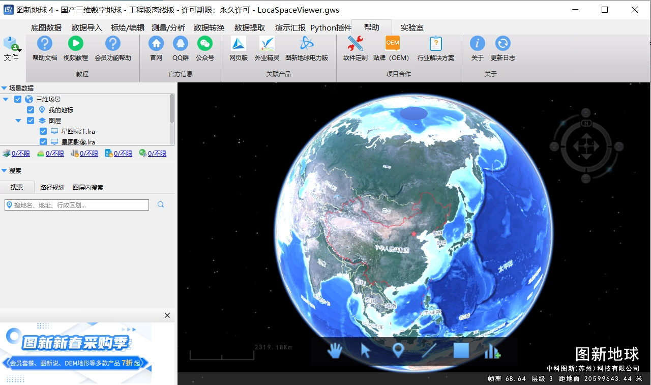The height and width of the screenshot is (385, 651).
Task: Open the 文件 menu button
Action: (x=11, y=49)
